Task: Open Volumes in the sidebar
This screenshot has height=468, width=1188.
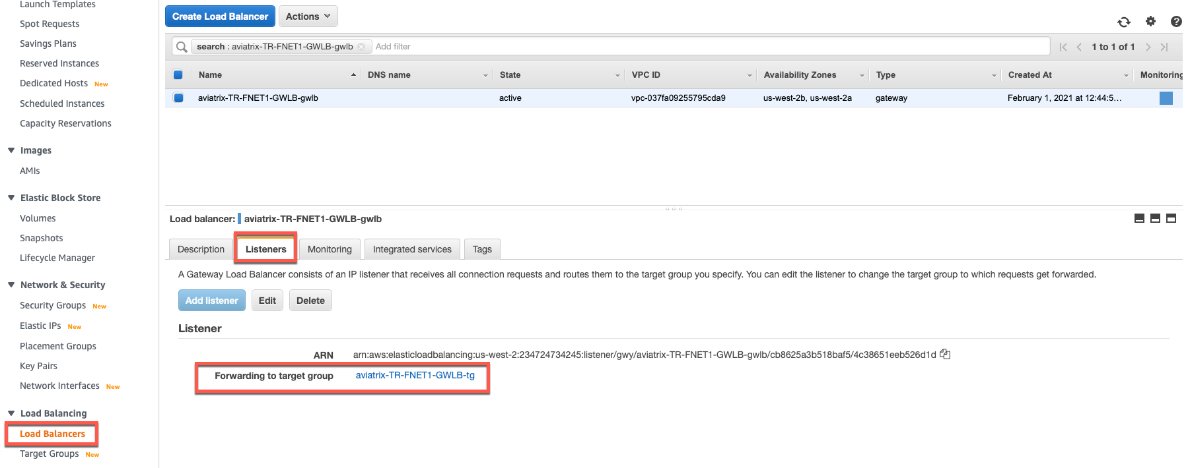Action: pos(38,218)
